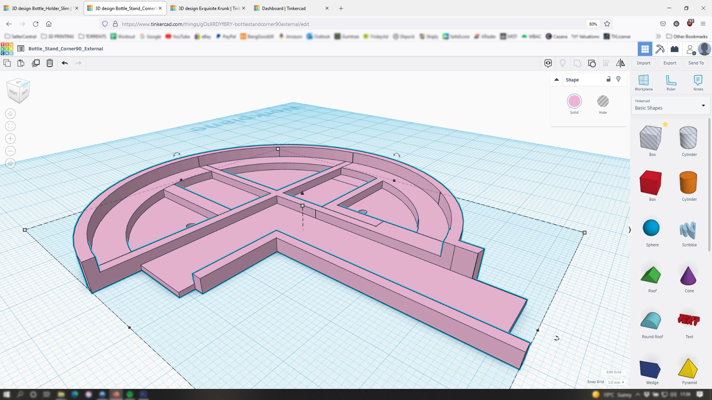
Task: Collapse the Shape panel arrow
Action: [x=556, y=80]
